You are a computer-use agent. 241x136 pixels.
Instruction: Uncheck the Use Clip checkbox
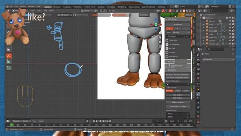coord(167,48)
